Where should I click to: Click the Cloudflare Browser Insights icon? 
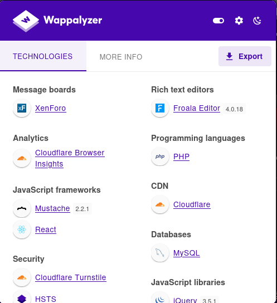[x=22, y=158]
